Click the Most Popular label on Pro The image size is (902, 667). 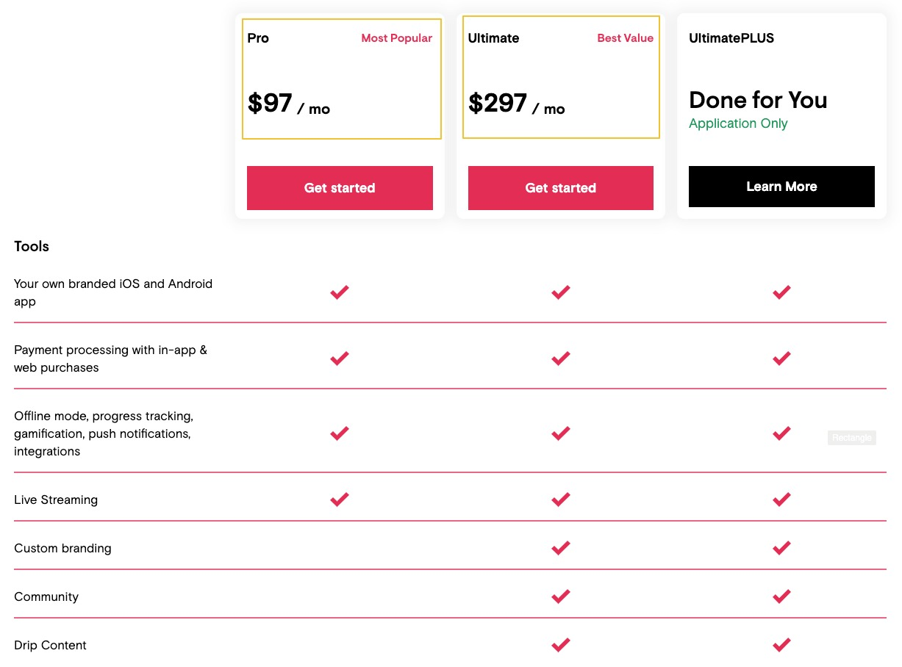[397, 38]
